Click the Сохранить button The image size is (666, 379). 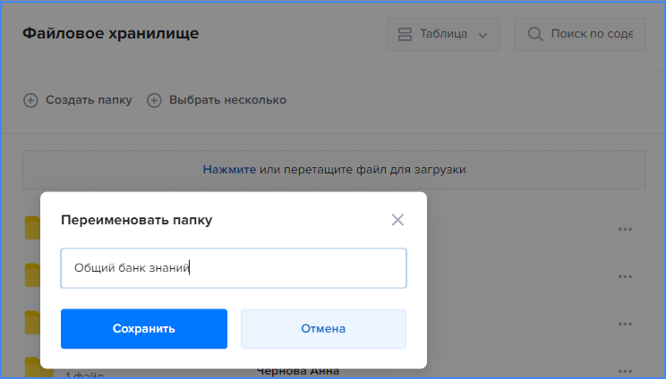(x=144, y=329)
